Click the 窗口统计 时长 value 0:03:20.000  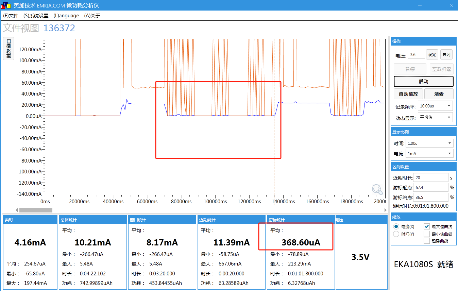click(162, 274)
